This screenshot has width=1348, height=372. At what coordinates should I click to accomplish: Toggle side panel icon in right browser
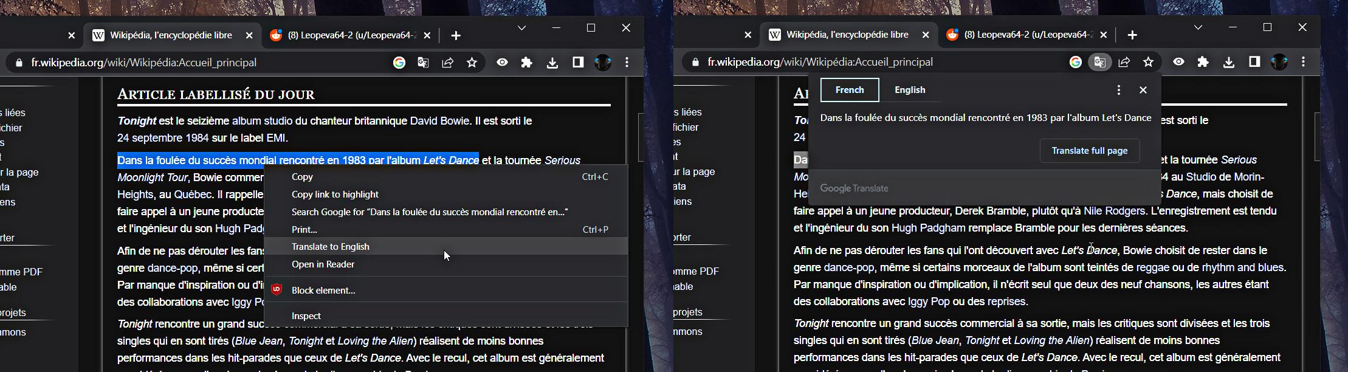(x=1254, y=61)
